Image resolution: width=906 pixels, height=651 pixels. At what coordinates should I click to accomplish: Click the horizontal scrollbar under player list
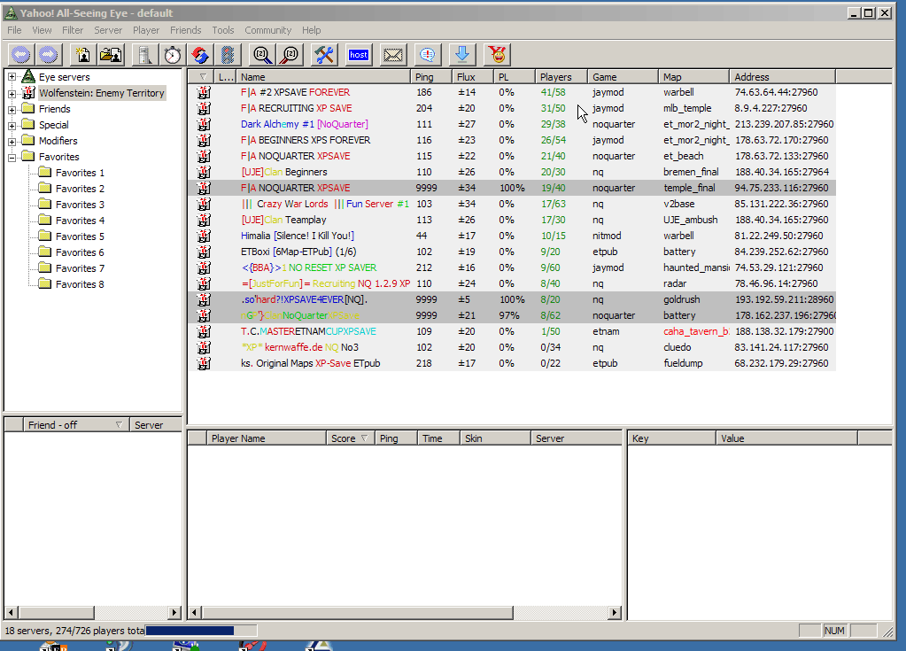pyautogui.click(x=357, y=612)
